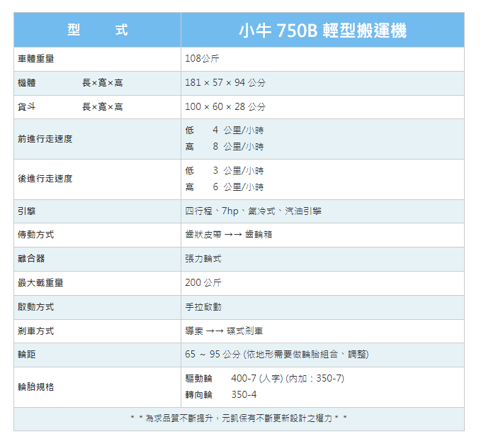Select the 181 × 57 × 94 公分 dimensions
The height and width of the screenshot is (444, 486).
click(x=225, y=83)
